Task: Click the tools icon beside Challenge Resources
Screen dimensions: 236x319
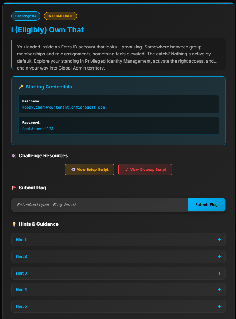Action: [x=14, y=156]
